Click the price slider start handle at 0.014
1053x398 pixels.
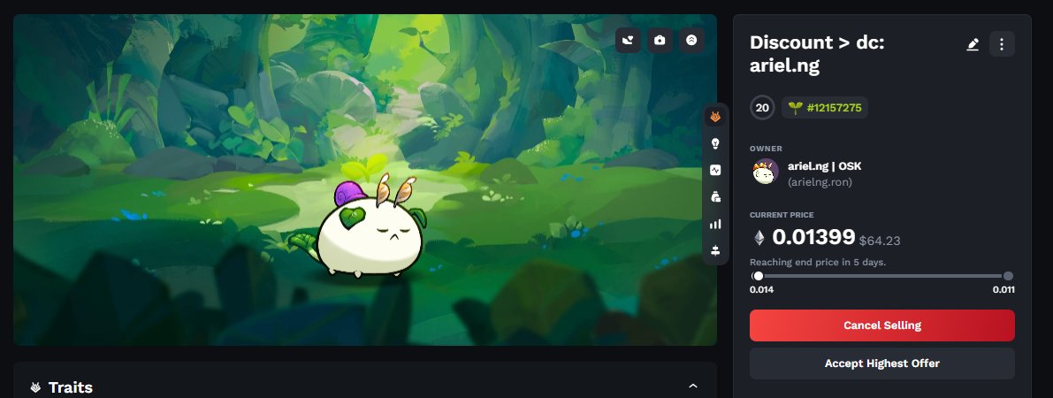tap(759, 276)
